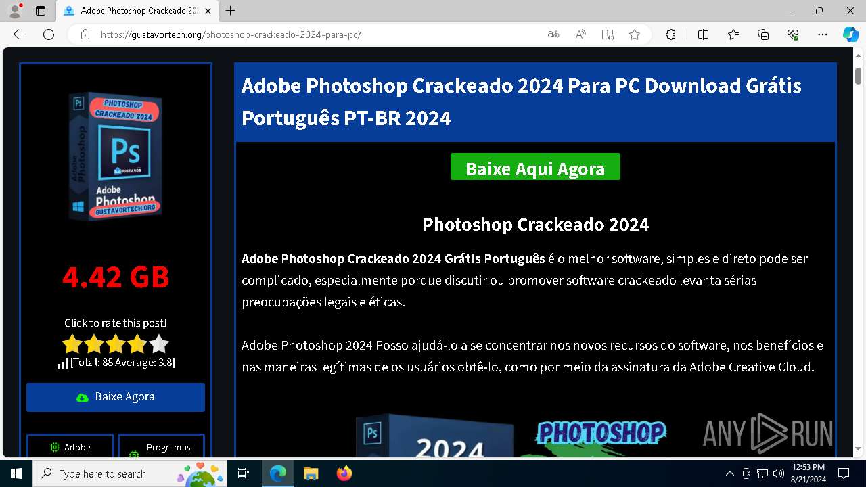Open the extensions puzzle icon
866x487 pixels.
click(x=670, y=34)
